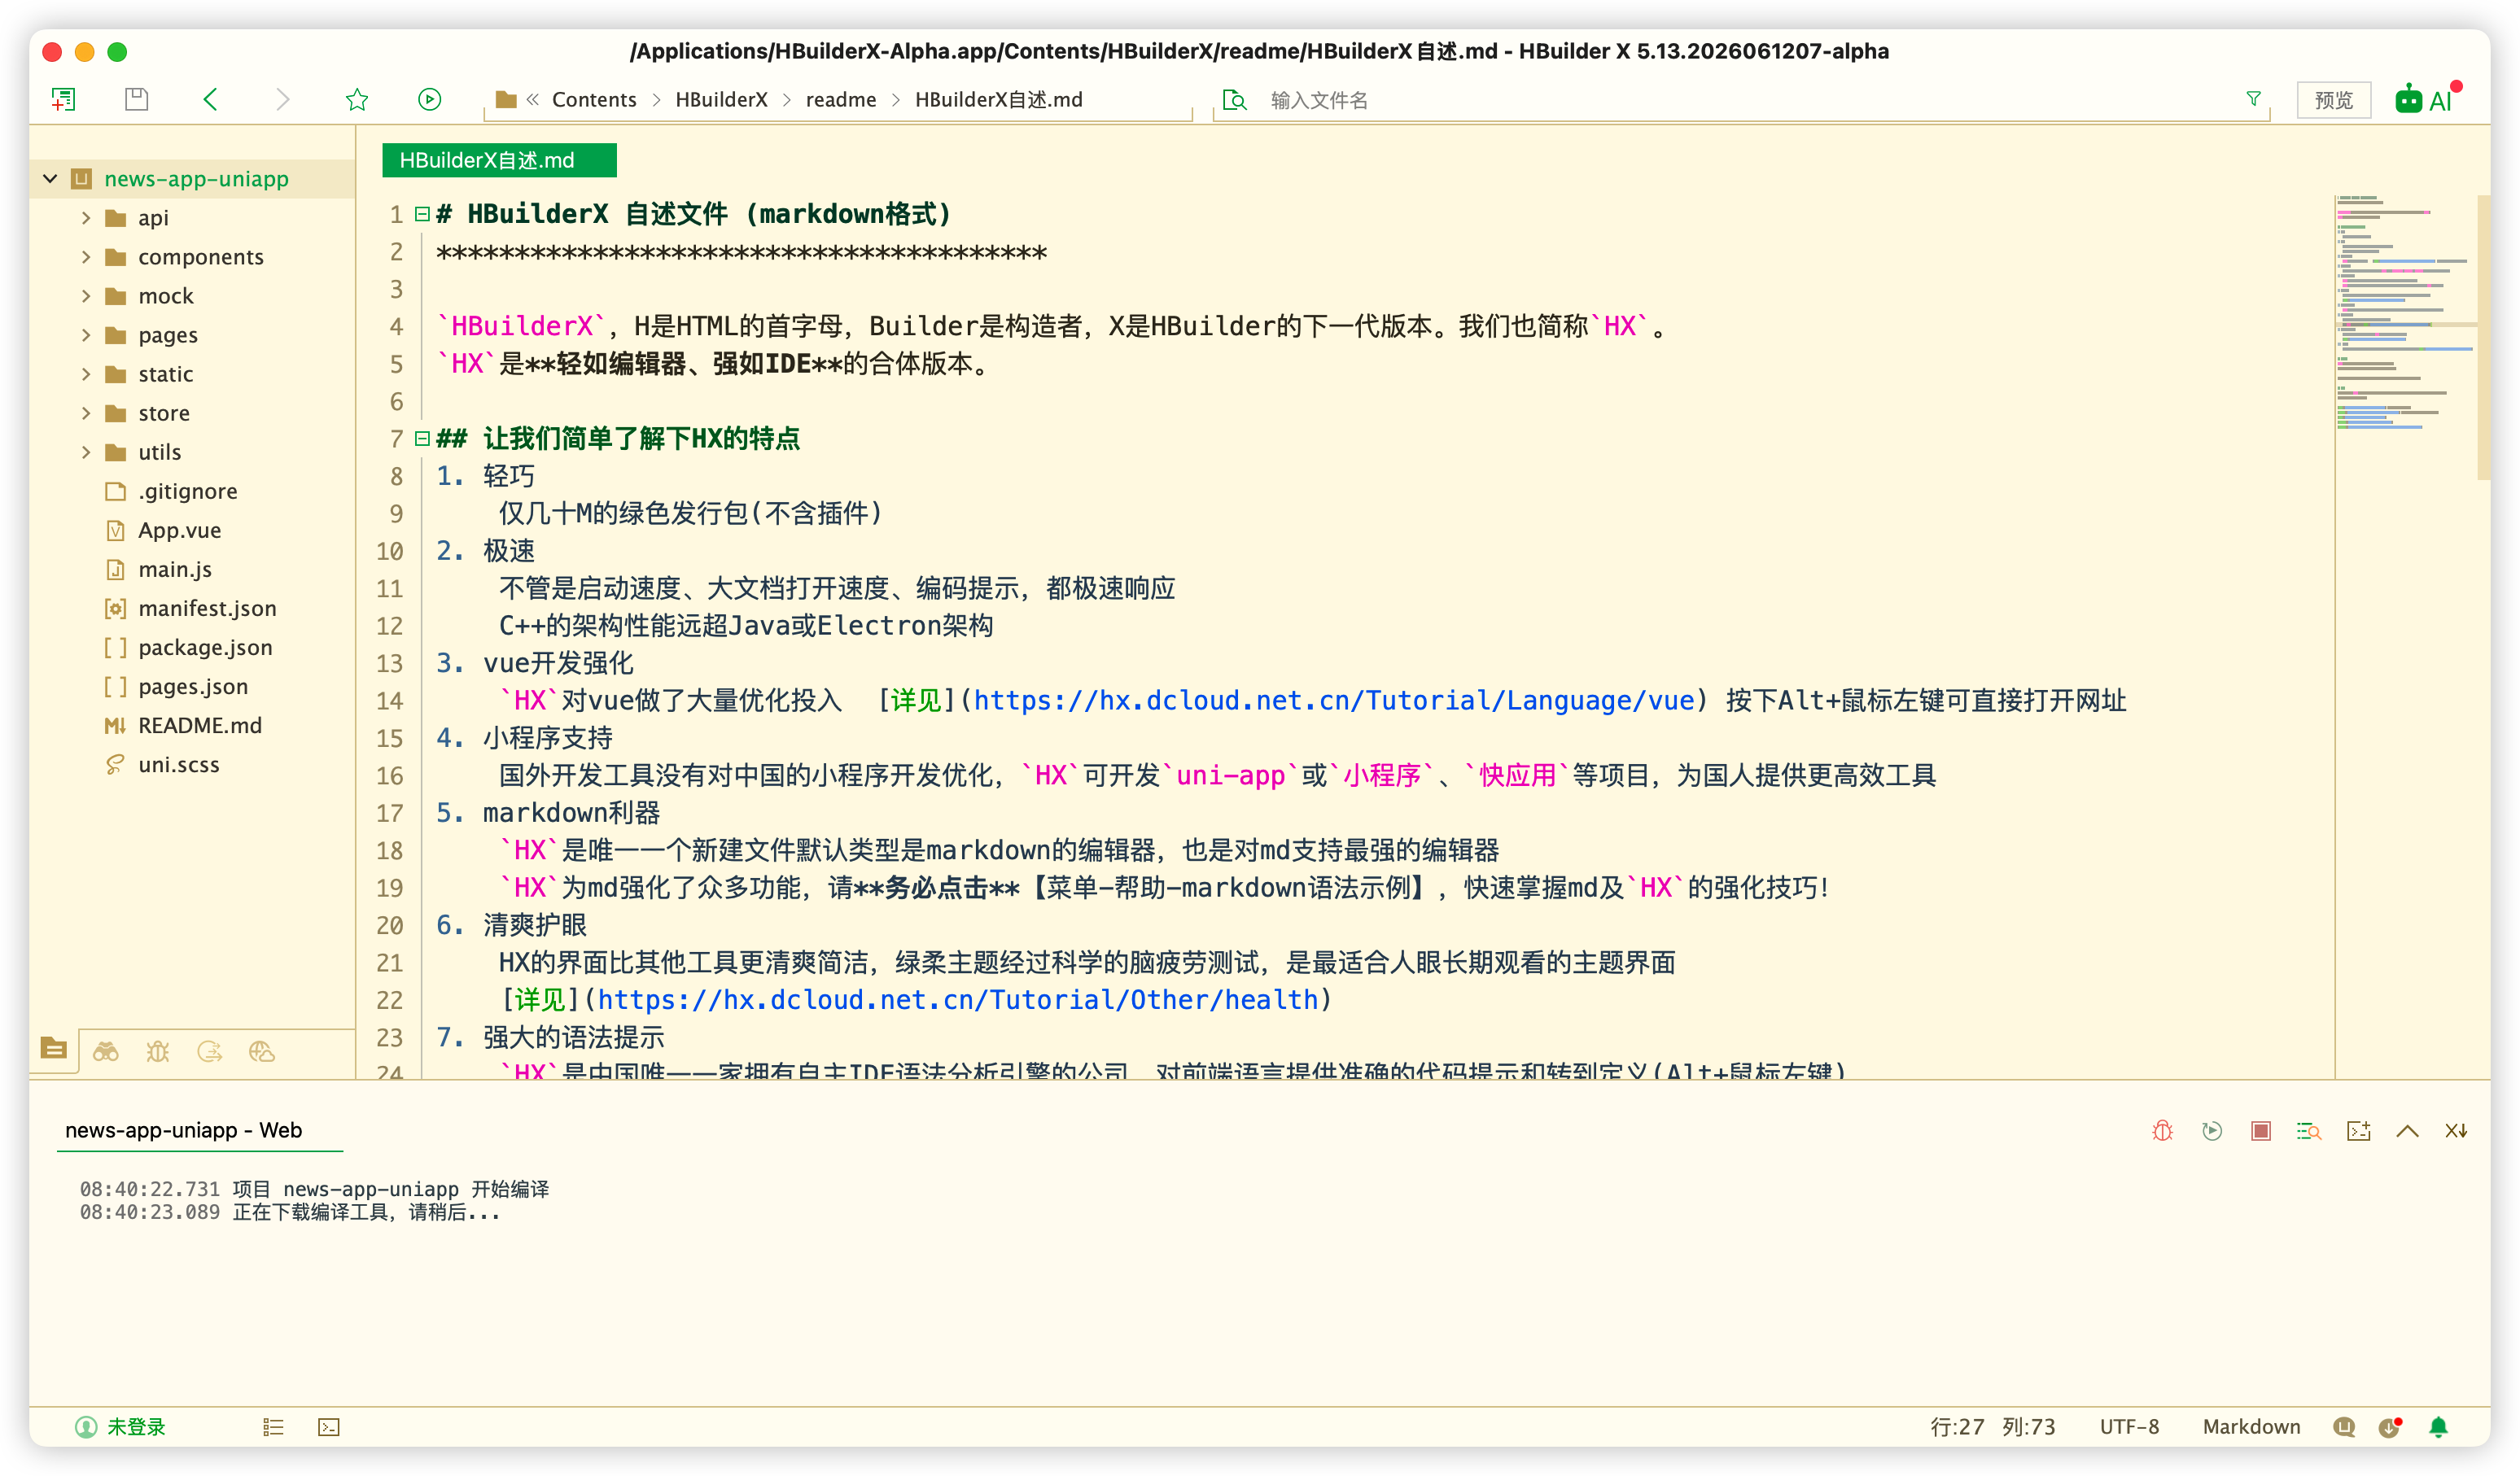The image size is (2520, 1476).
Task: Collapse the console with the up chevron
Action: [x=2408, y=1130]
